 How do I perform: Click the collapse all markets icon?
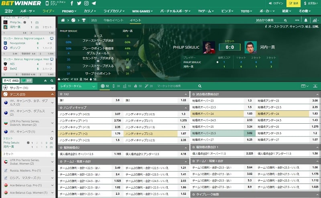[315, 86]
